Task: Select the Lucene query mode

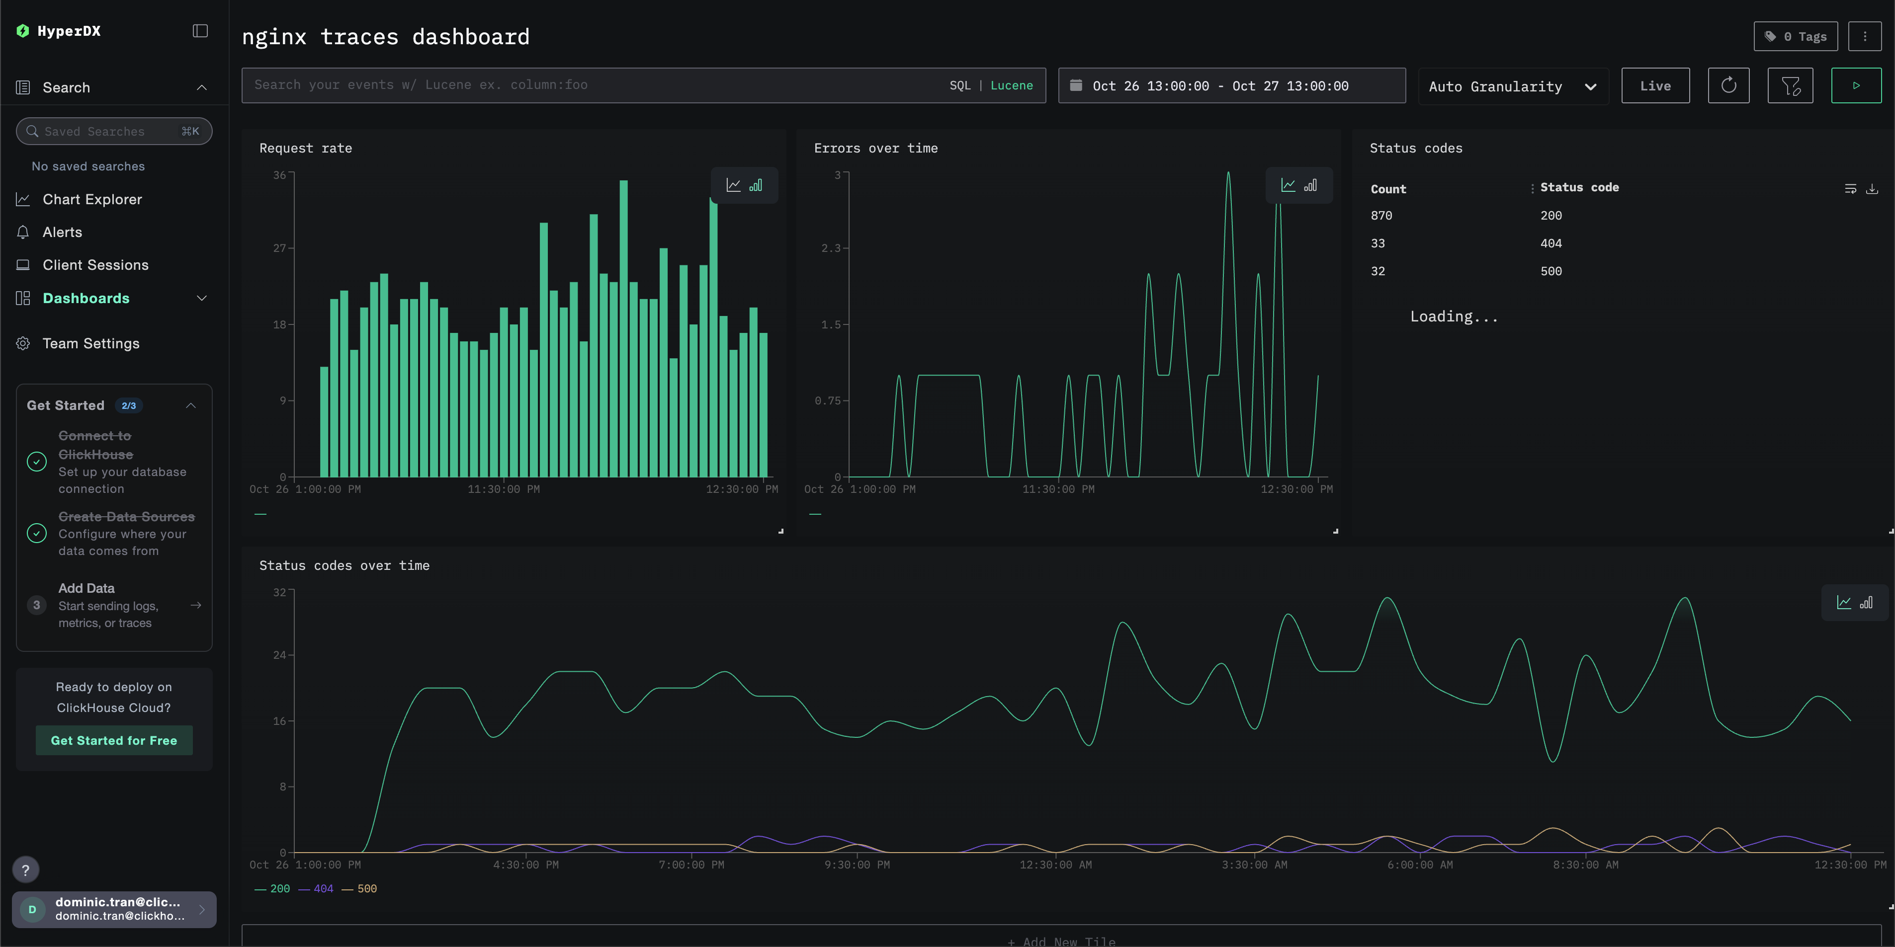Action: pyautogui.click(x=1012, y=84)
